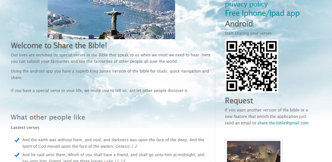Screen dimensions: 332x162
Task: Open the privacy policy link
Action: (246, 4)
